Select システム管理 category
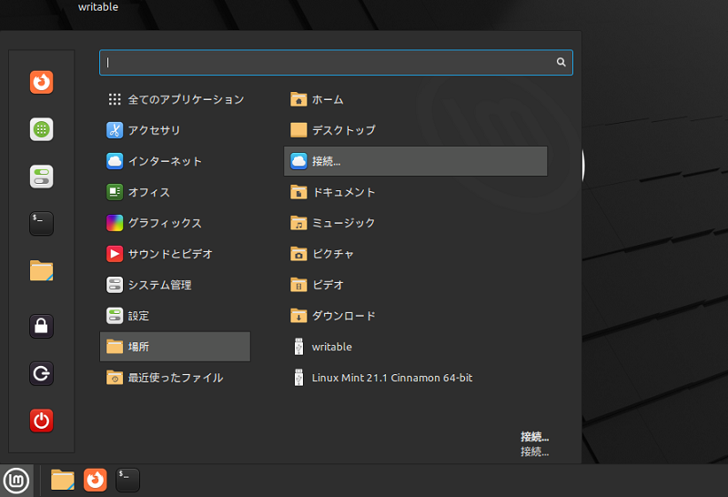Screen dimensions: 728x497 175,285
